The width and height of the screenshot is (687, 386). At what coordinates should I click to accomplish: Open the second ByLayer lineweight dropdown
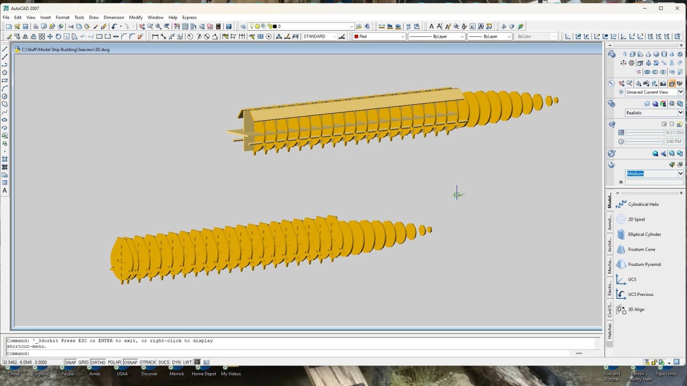[489, 36]
